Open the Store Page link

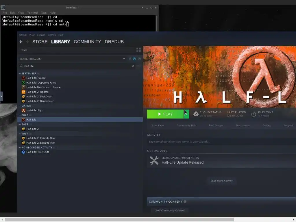158,125
